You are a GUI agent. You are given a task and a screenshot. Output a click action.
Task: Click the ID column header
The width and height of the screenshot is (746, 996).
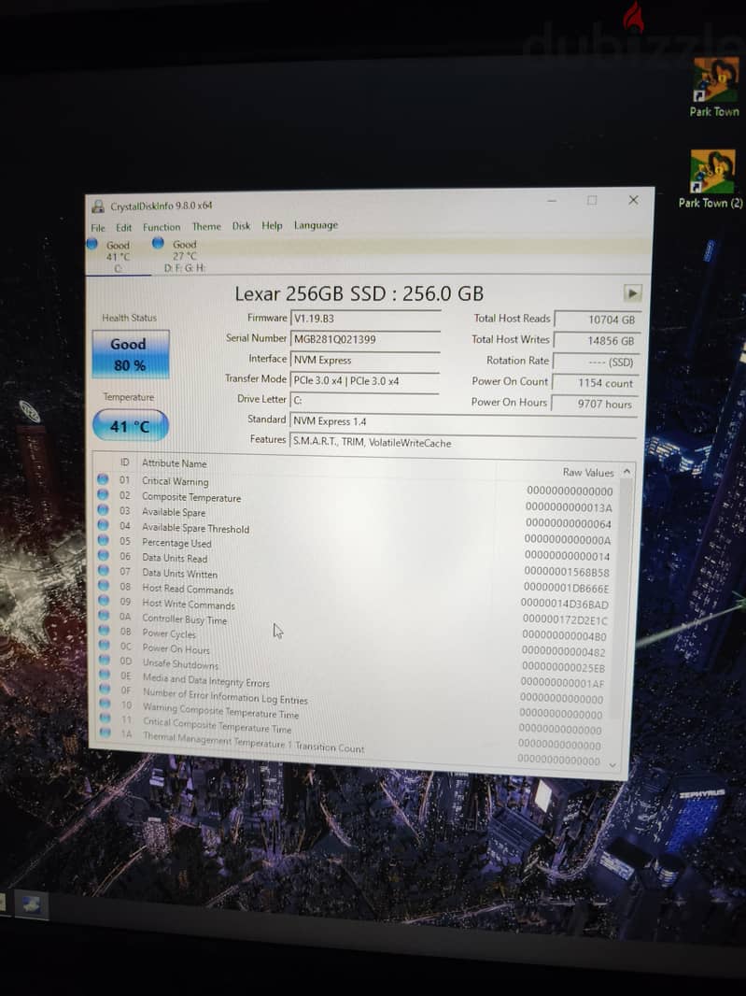tap(124, 462)
